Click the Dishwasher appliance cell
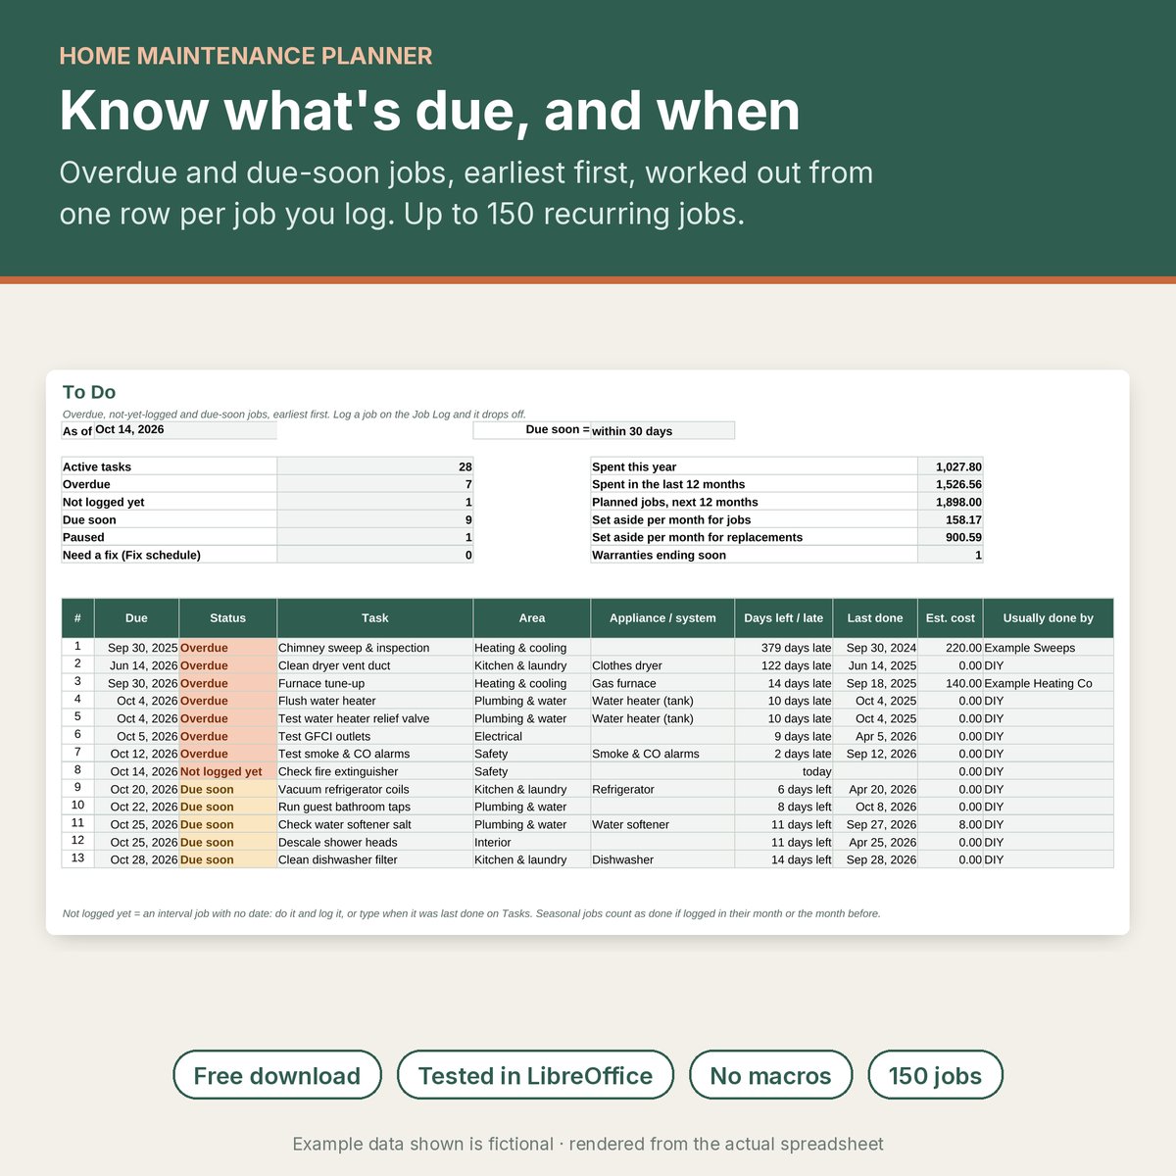Viewport: 1176px width, 1176px height. [662, 859]
